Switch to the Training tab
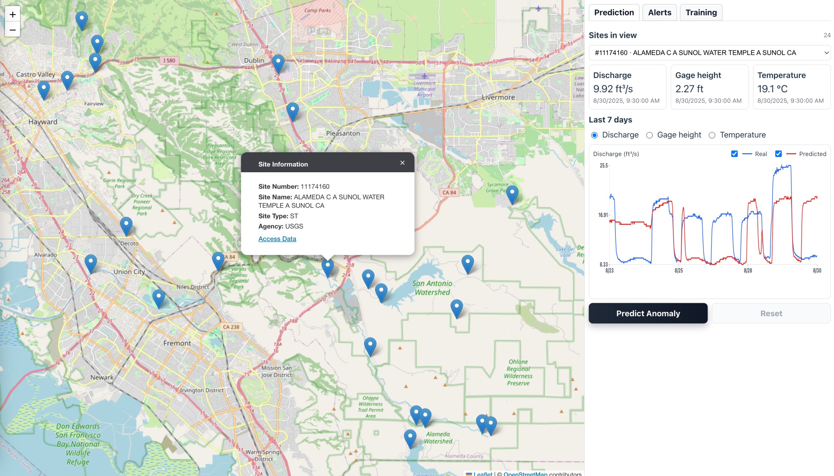Image resolution: width=834 pixels, height=476 pixels. pos(701,13)
